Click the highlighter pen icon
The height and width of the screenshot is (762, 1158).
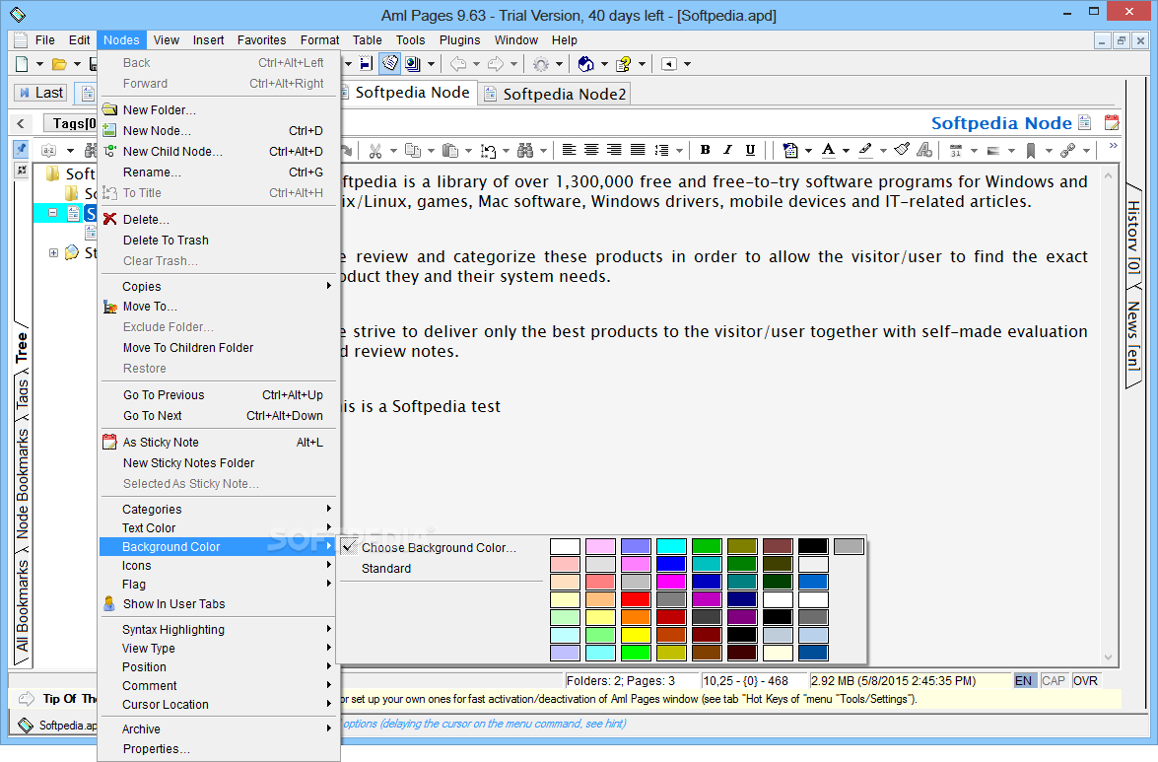865,150
